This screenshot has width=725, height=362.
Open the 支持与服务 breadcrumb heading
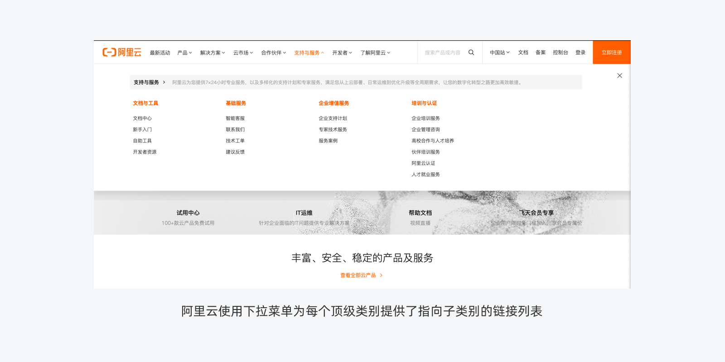(x=146, y=82)
